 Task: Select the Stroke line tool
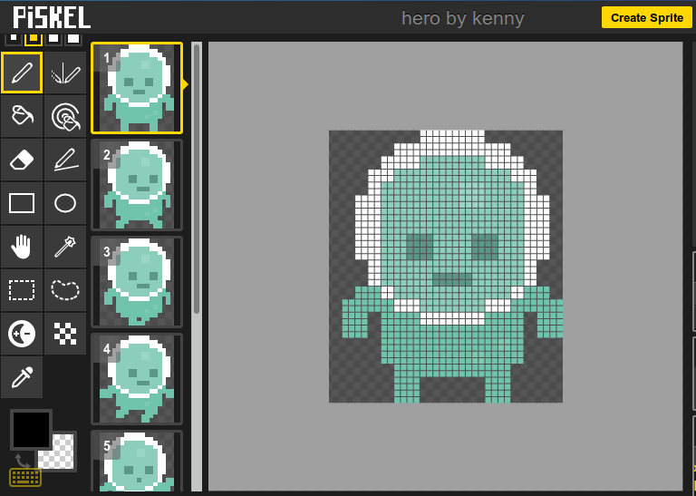coord(65,160)
